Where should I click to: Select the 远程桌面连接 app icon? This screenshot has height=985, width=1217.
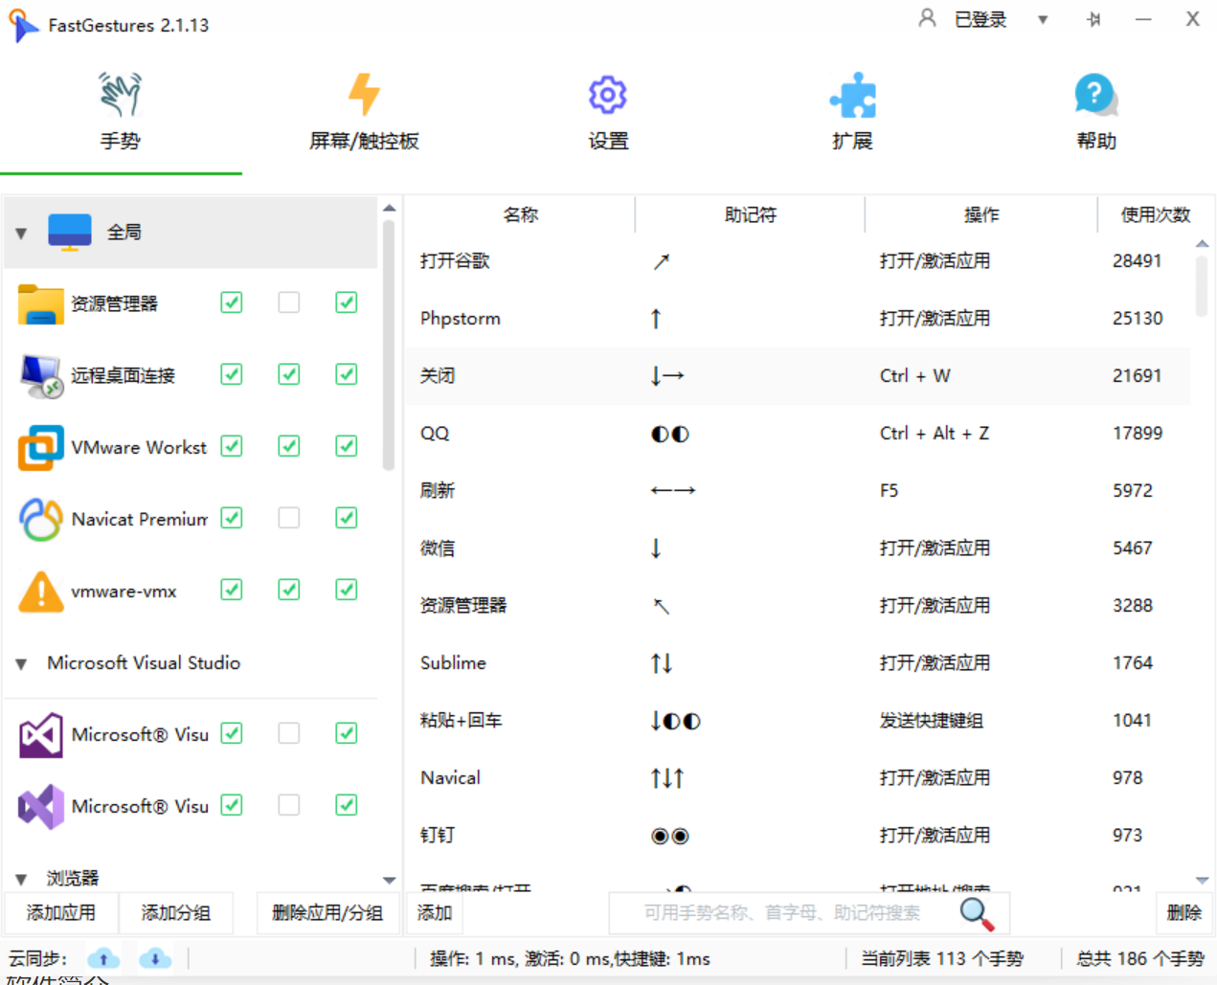click(x=41, y=375)
